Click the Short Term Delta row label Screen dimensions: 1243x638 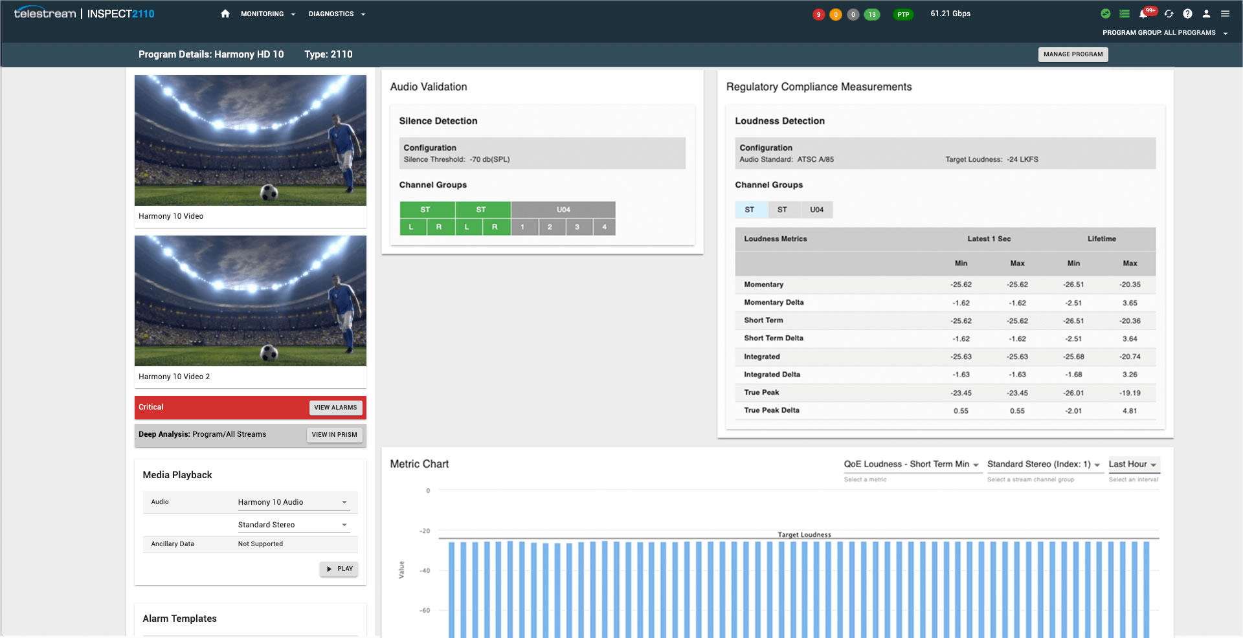tap(774, 338)
